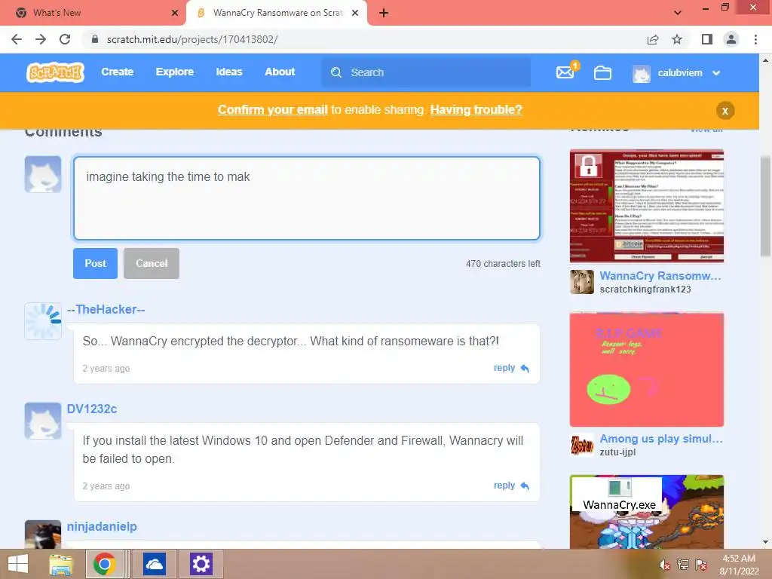Reply to DV1232c's comment
The image size is (772, 579).
(511, 486)
